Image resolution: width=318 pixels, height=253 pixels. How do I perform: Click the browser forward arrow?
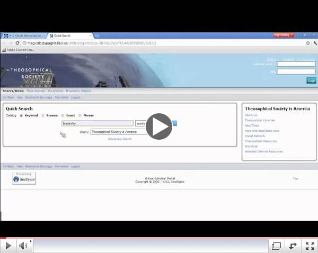coord(11,43)
